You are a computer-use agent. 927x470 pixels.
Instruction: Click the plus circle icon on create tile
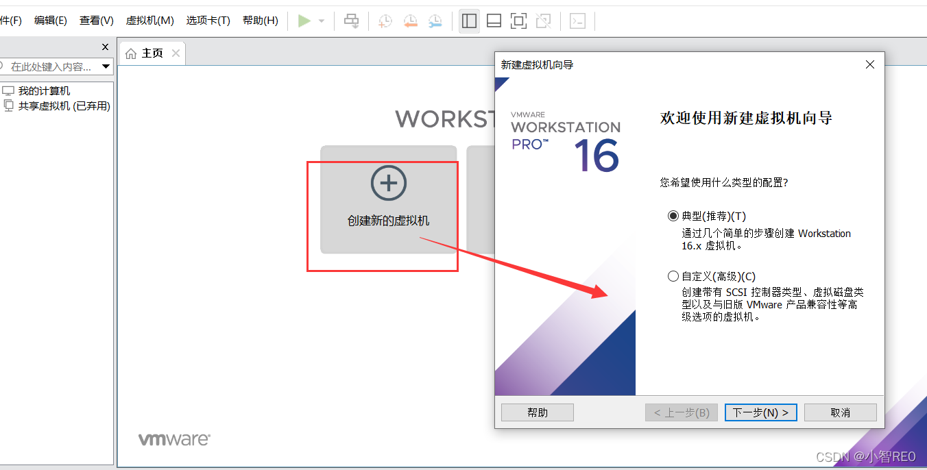click(389, 183)
